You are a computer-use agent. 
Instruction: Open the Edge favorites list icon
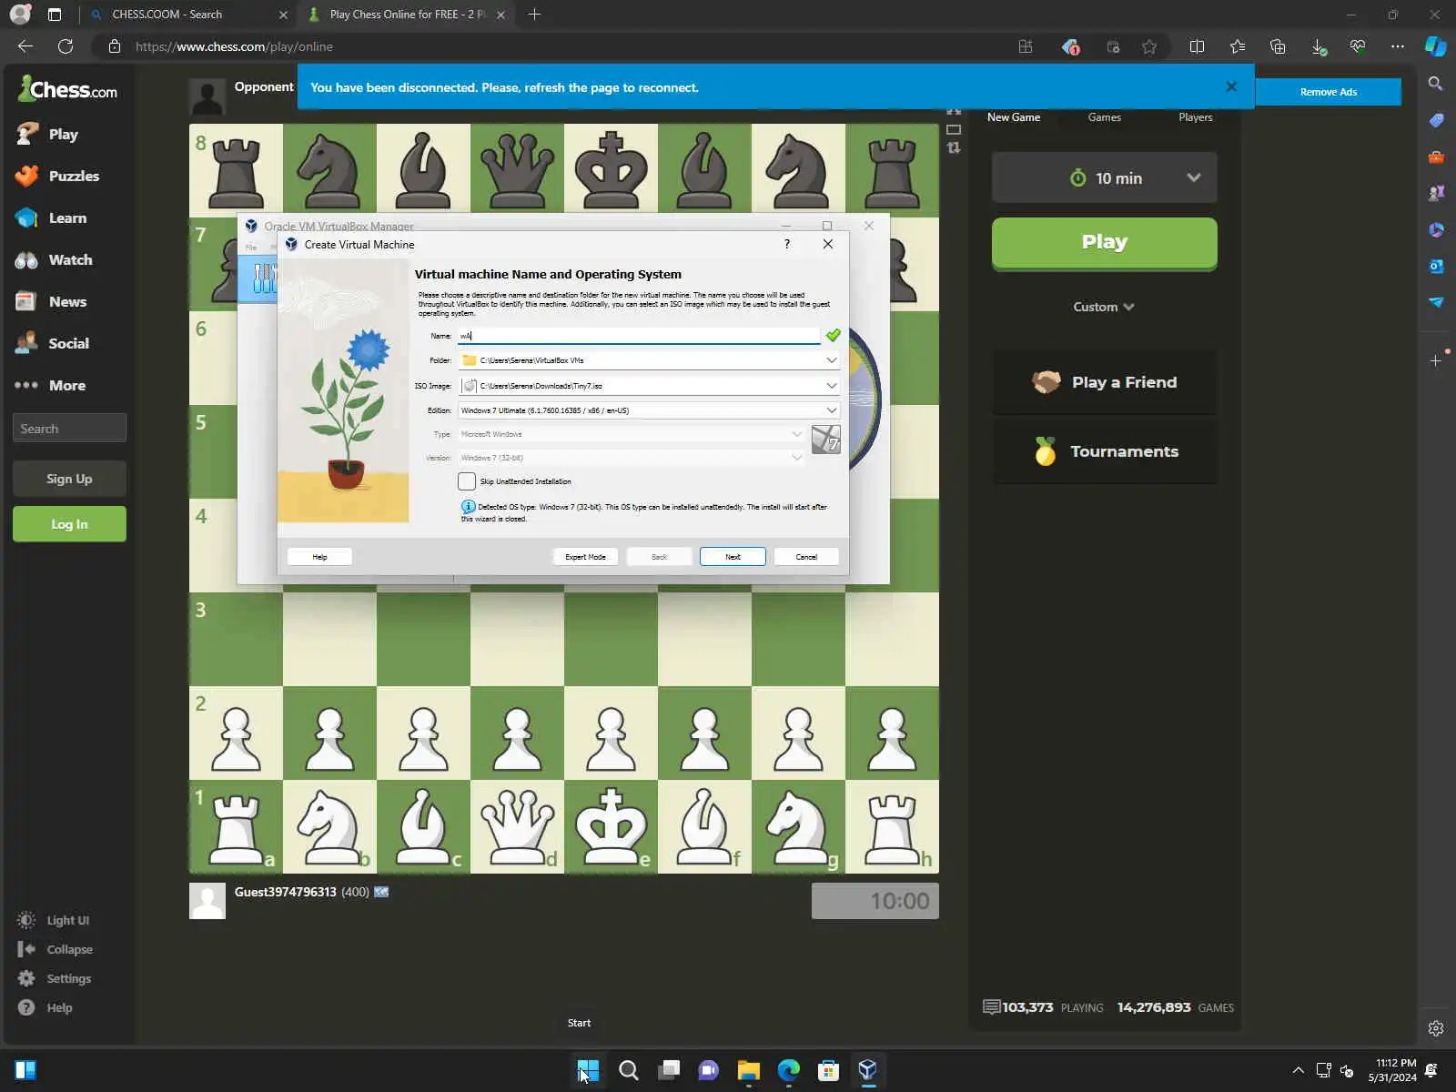pos(1237,46)
